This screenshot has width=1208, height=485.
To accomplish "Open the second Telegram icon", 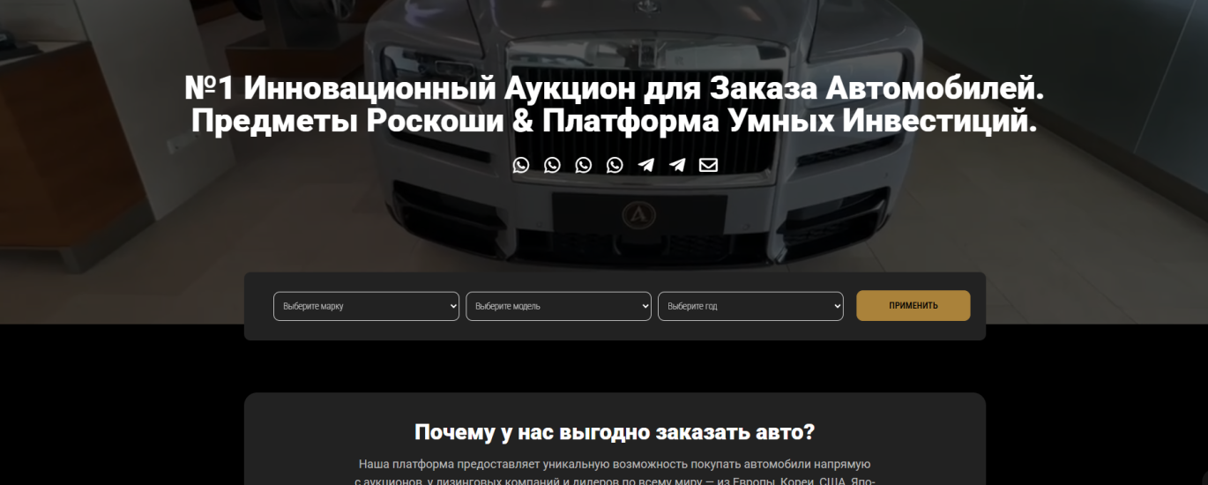I will 677,165.
